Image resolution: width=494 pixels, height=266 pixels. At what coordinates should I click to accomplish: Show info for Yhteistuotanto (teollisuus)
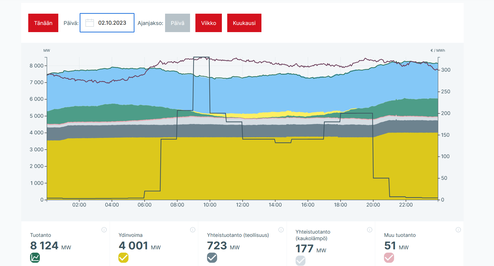(281, 230)
